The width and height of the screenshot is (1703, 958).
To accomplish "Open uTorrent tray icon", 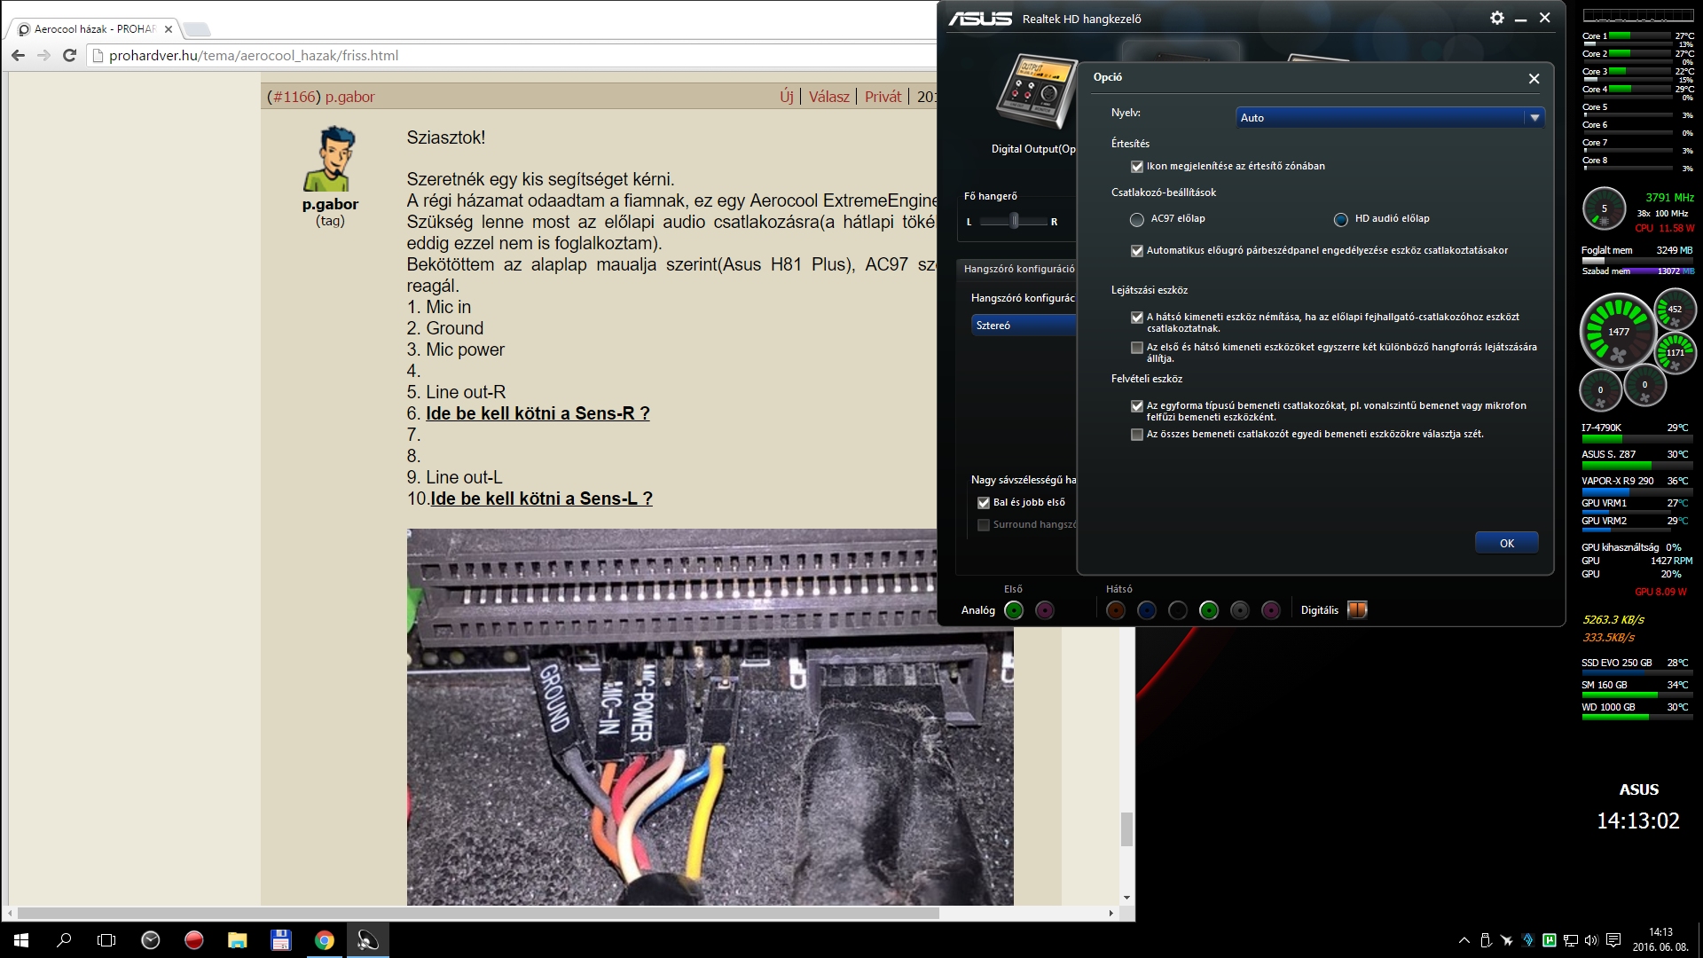I will 1550,940.
